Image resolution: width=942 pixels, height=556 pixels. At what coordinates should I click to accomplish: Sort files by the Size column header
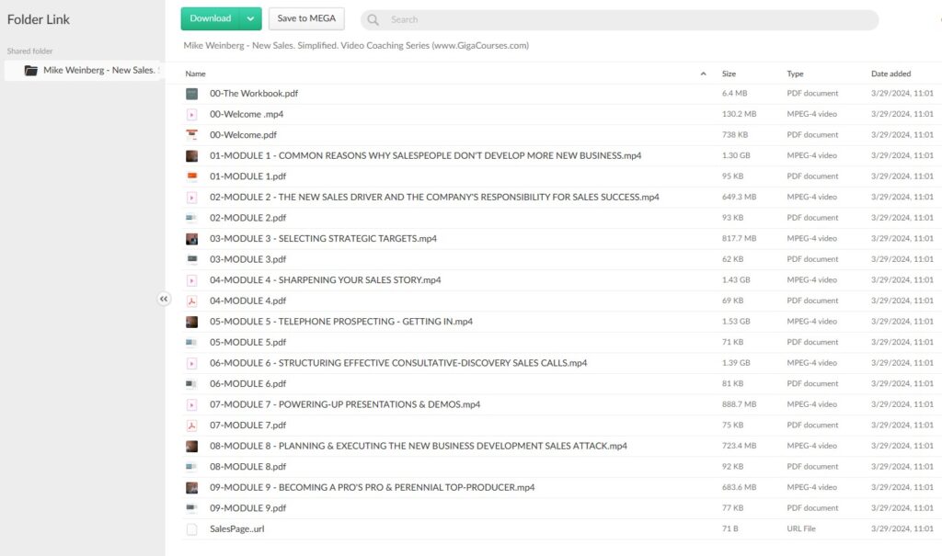pos(729,74)
